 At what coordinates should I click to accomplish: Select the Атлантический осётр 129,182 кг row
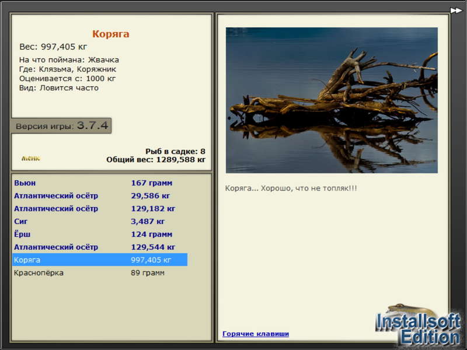pos(100,208)
